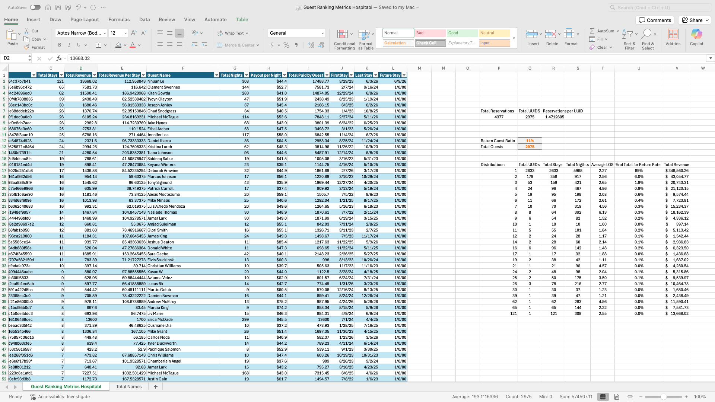Click the red font color icon
The height and width of the screenshot is (402, 715).
(133, 45)
